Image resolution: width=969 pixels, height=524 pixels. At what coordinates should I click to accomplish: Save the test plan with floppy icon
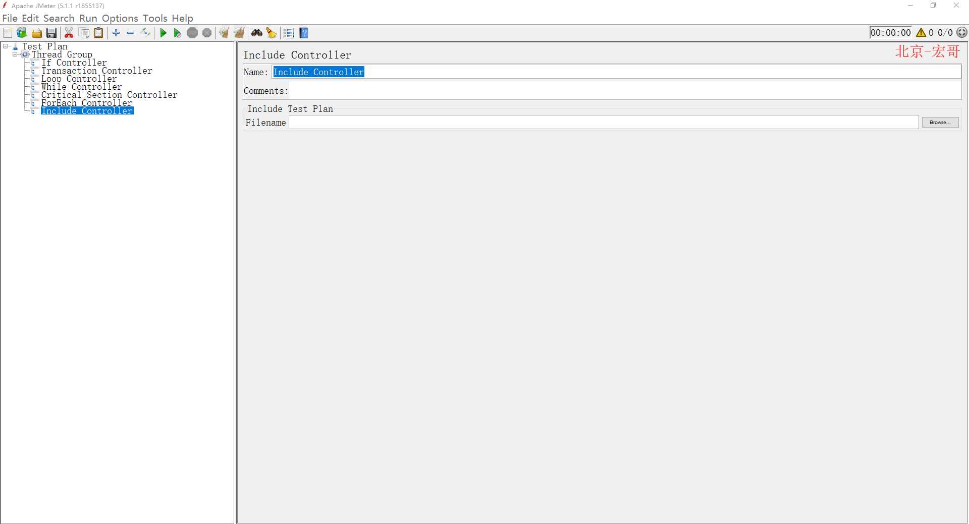pos(51,33)
